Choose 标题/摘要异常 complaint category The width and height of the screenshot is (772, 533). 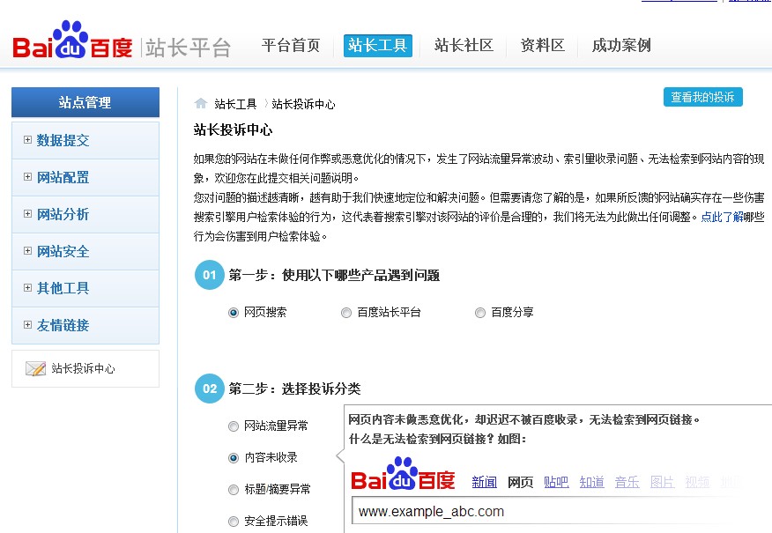click(x=234, y=490)
